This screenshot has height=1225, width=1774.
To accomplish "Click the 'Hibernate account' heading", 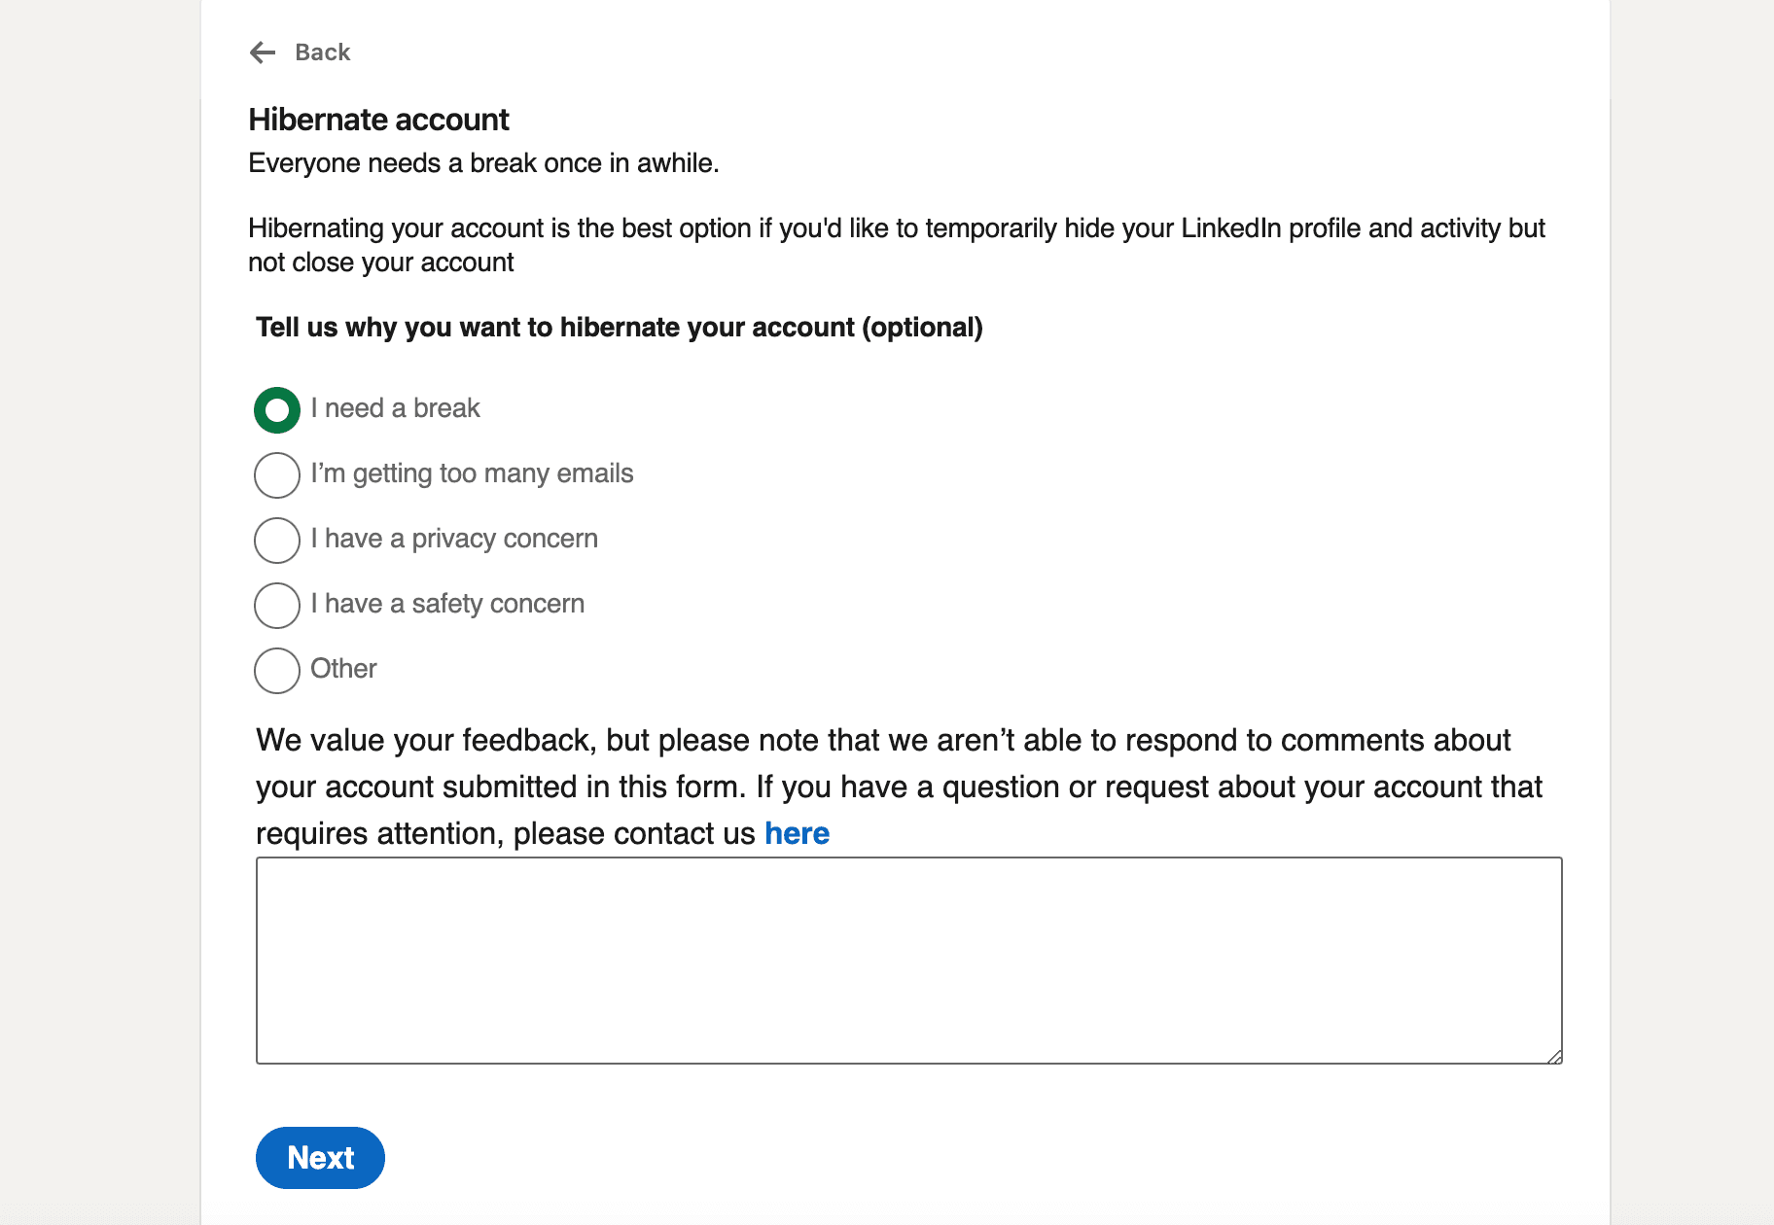I will [378, 120].
